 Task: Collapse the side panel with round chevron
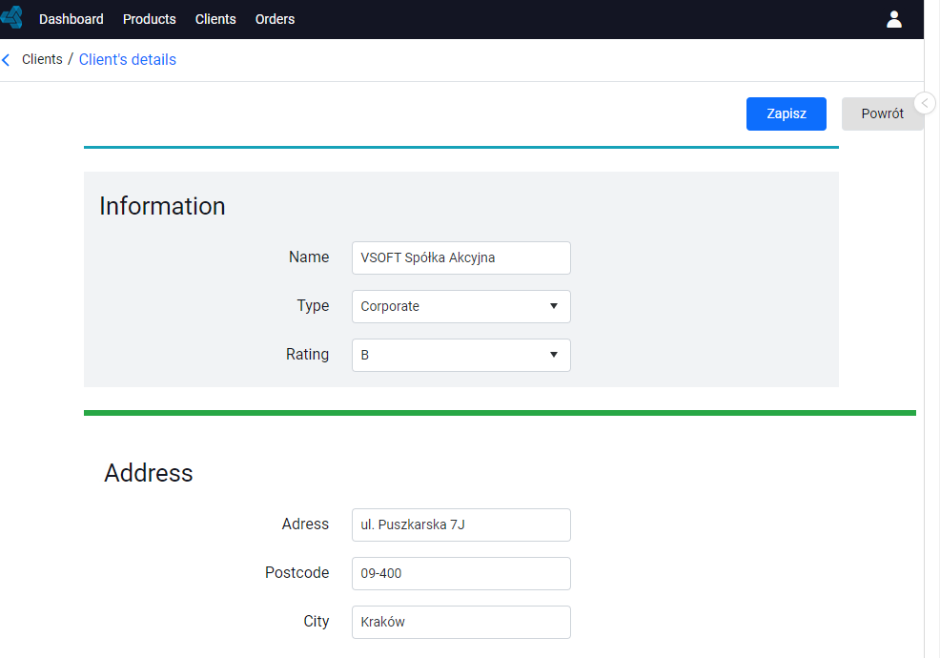pyautogui.click(x=925, y=103)
